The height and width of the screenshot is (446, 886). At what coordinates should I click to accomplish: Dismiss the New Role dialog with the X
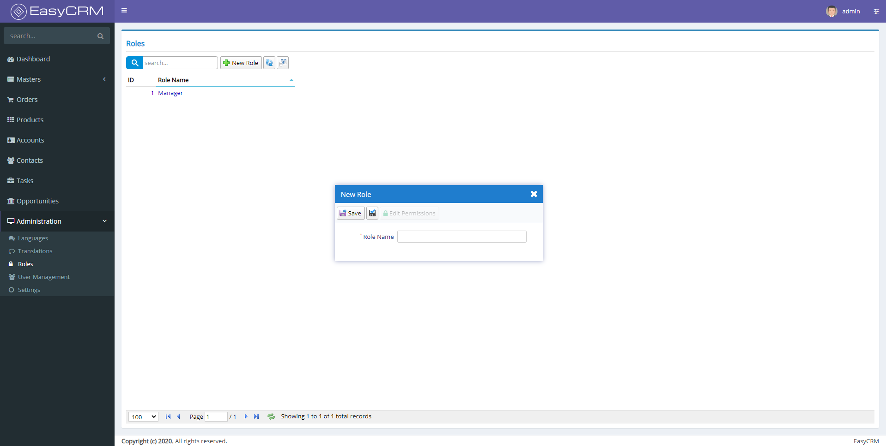tap(534, 194)
